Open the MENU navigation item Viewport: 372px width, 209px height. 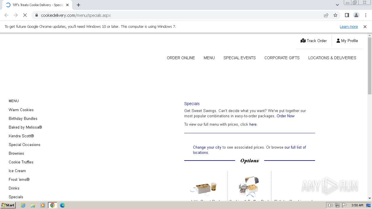tap(209, 58)
